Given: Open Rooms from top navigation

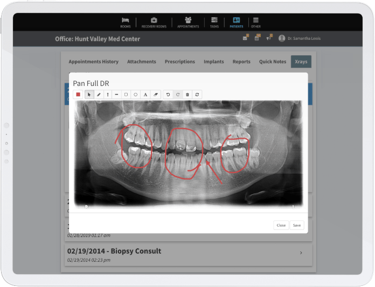Looking at the screenshot, I should point(126,23).
